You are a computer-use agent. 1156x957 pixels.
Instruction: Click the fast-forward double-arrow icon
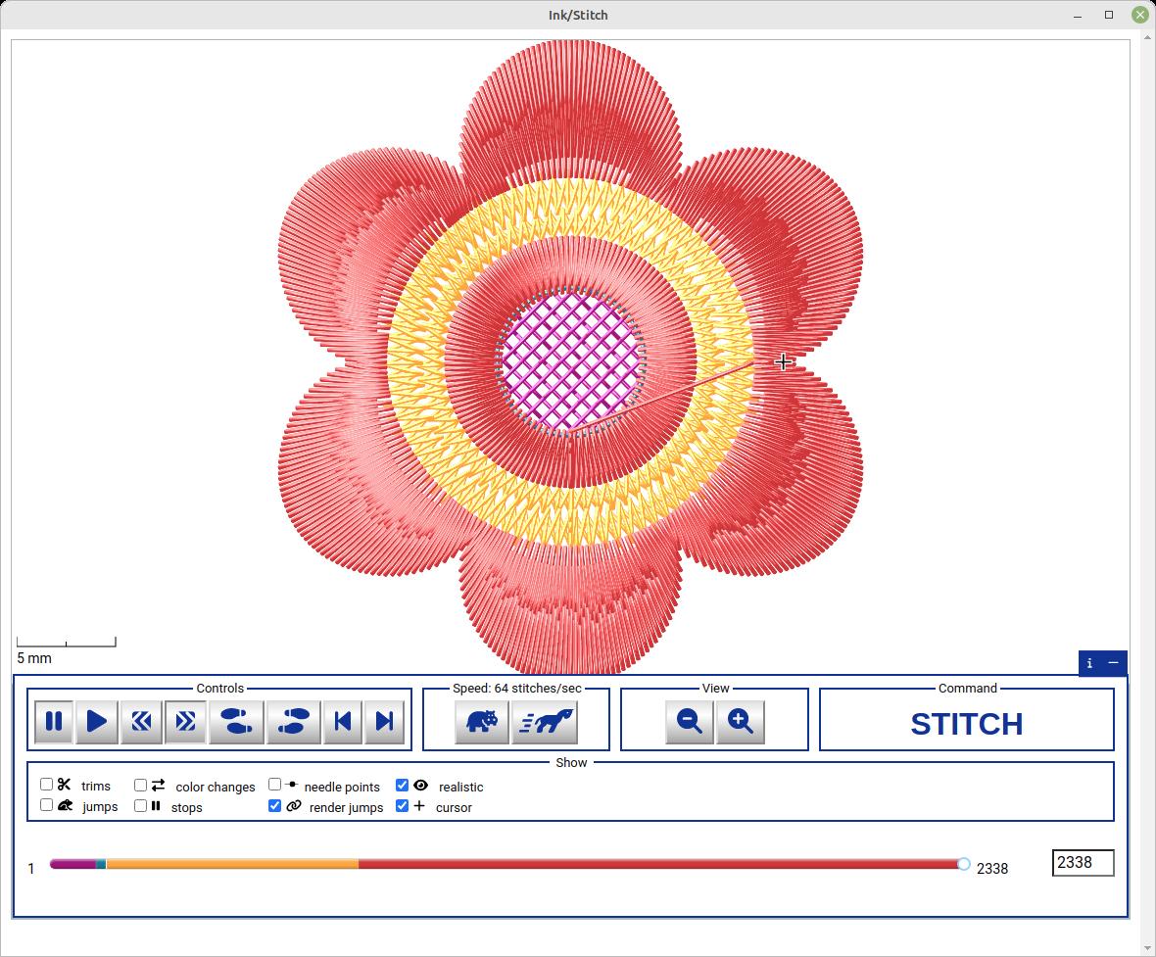pyautogui.click(x=185, y=722)
